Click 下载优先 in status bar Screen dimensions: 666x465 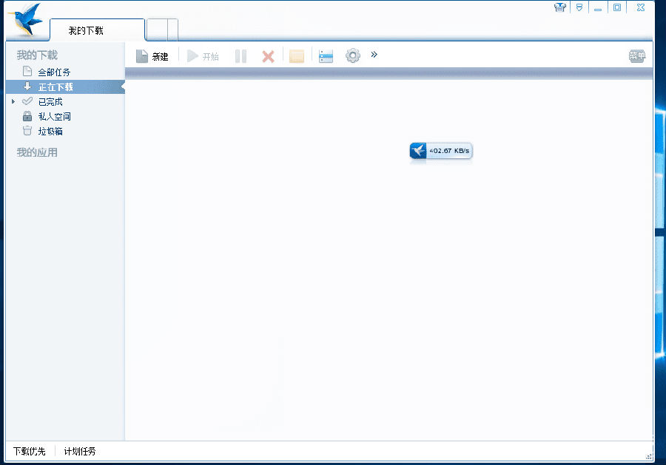[x=30, y=451]
